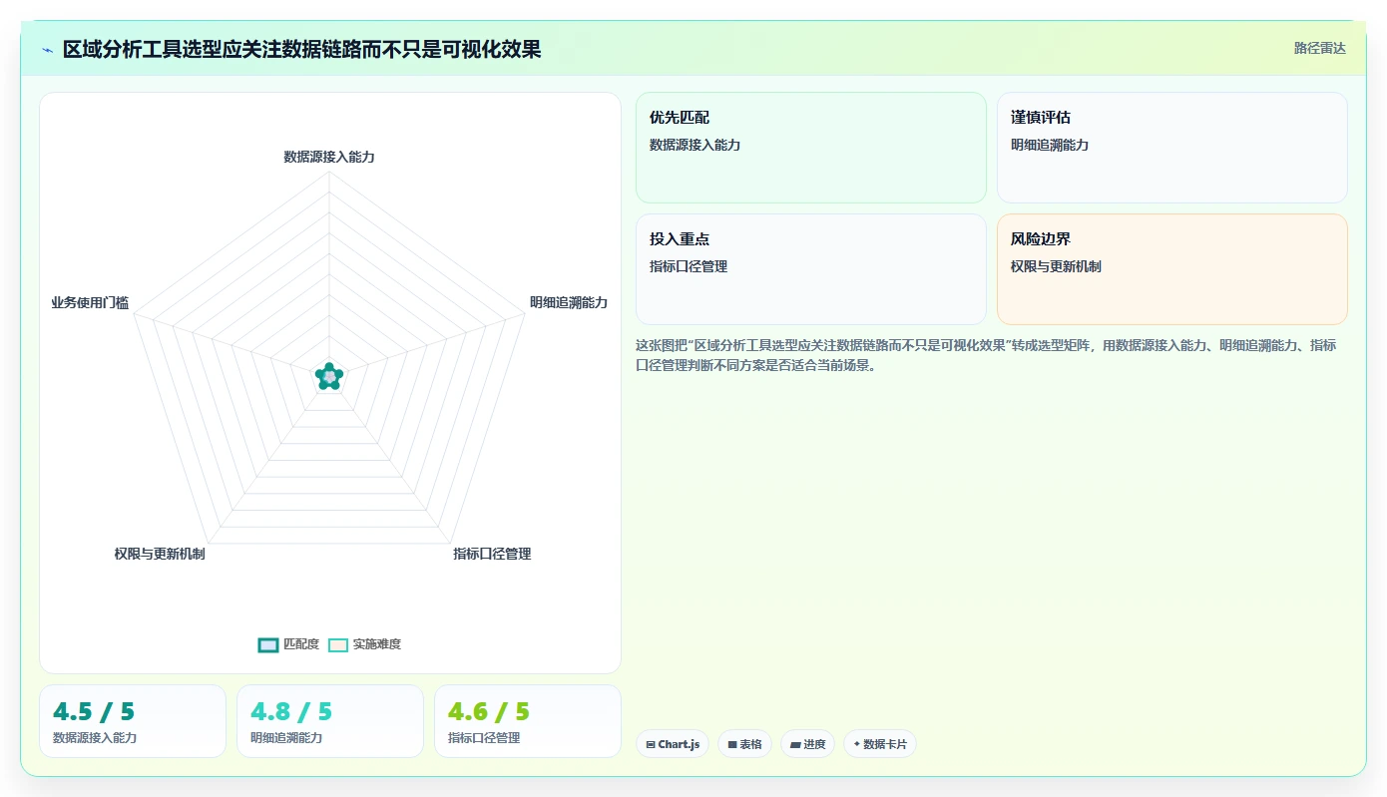1387x797 pixels.
Task: Click 指标口径管理 caption under 4.6 / 5
Action: pos(484,738)
